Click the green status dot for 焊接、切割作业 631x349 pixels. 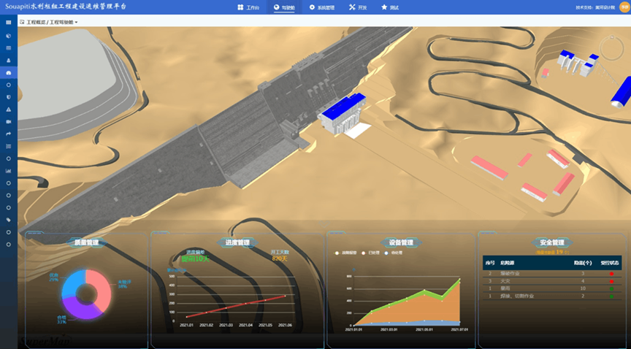(x=611, y=296)
